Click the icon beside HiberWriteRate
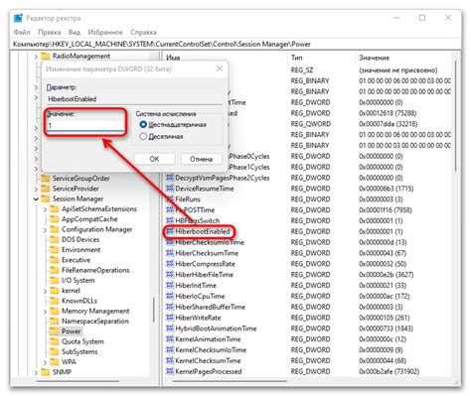This screenshot has width=471, height=396. click(170, 318)
